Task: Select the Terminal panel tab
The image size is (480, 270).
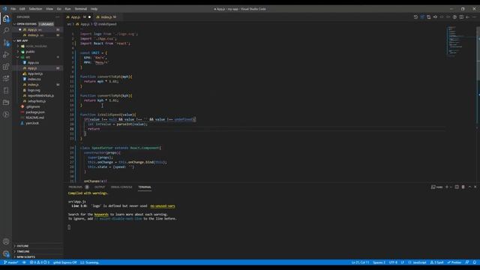Action: (145, 187)
